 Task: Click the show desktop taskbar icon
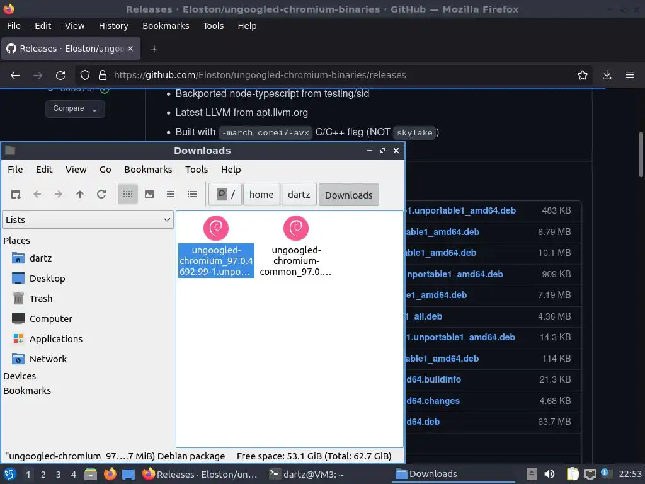click(x=128, y=474)
